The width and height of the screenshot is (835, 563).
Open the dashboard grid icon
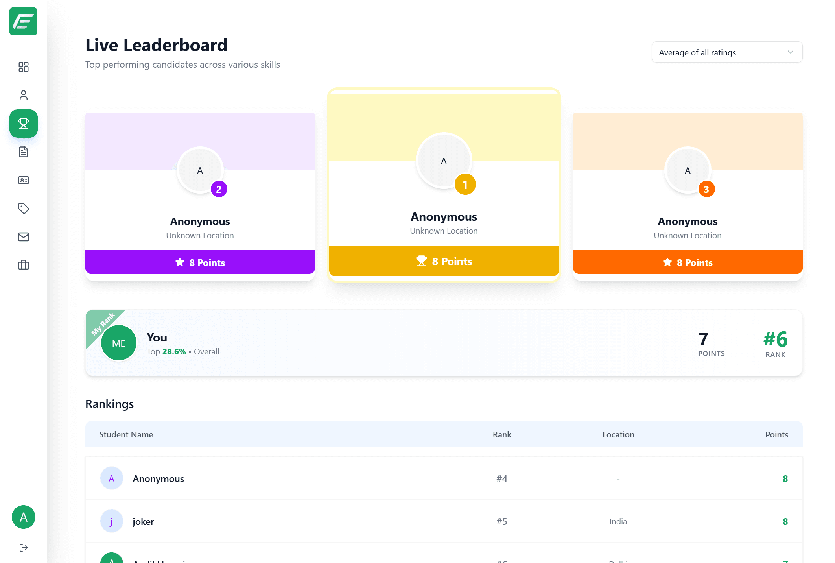(23, 67)
